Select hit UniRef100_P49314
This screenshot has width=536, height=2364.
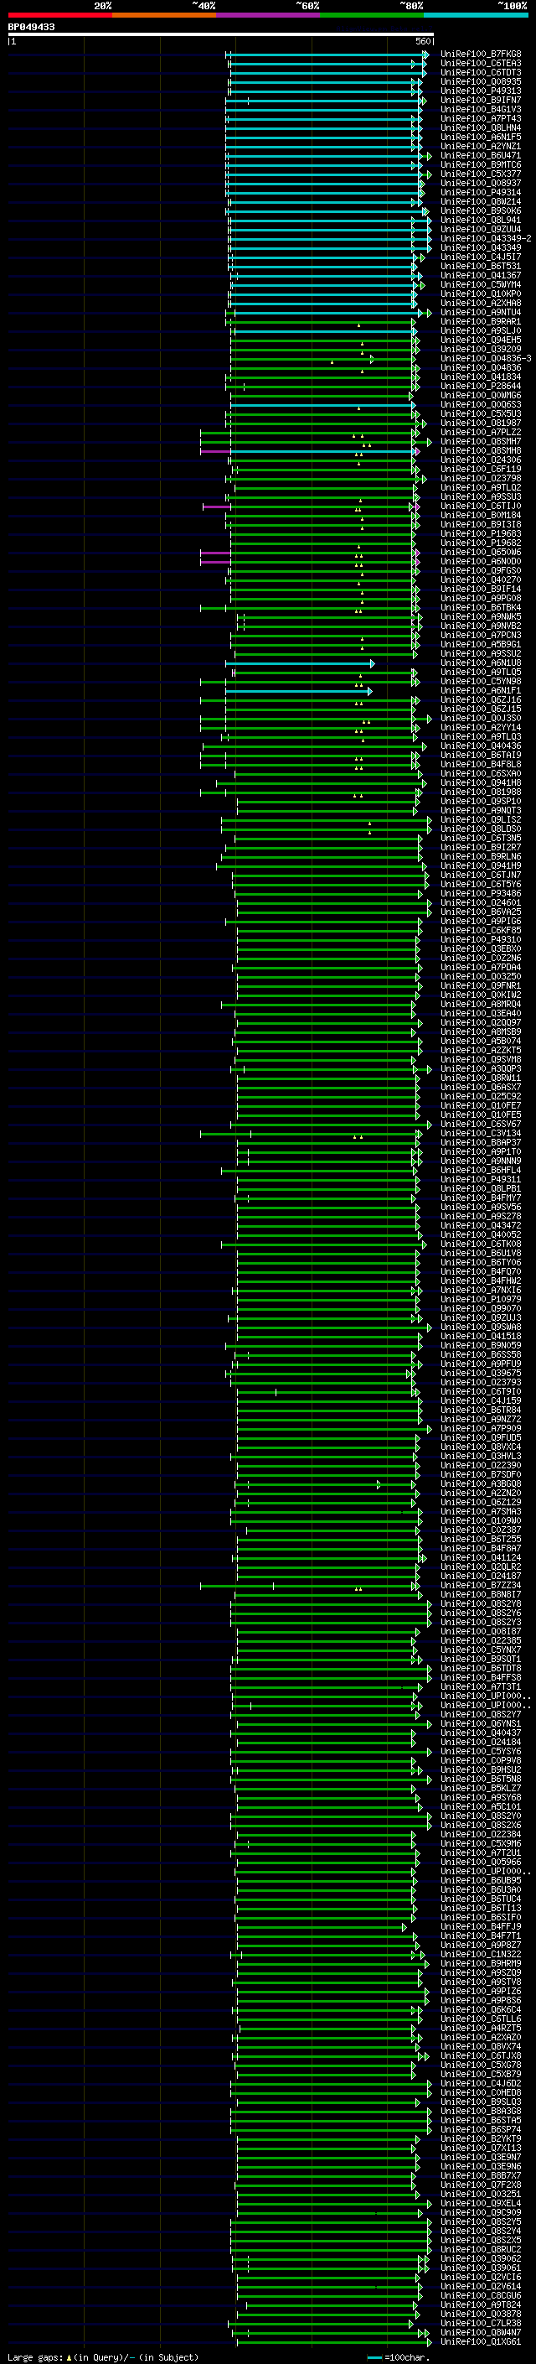click(481, 193)
